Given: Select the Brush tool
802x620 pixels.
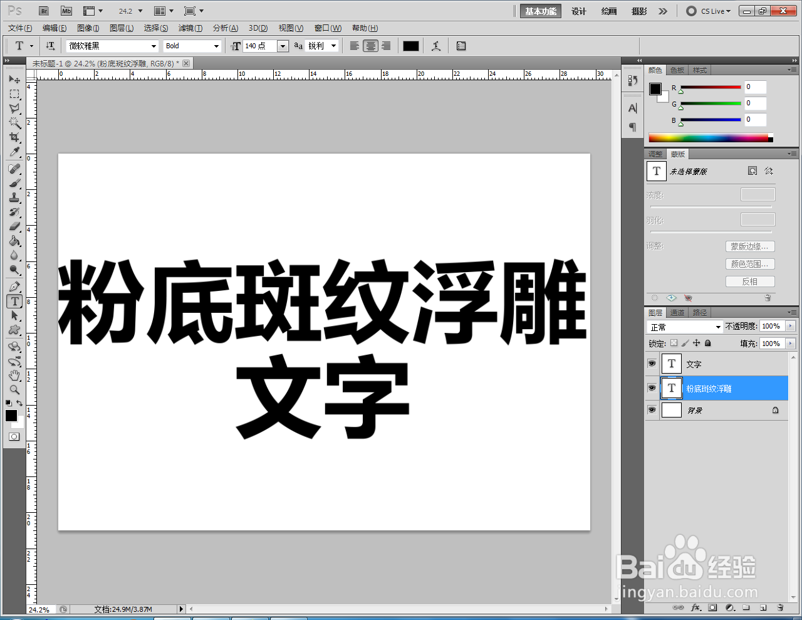Looking at the screenshot, I should (x=14, y=183).
